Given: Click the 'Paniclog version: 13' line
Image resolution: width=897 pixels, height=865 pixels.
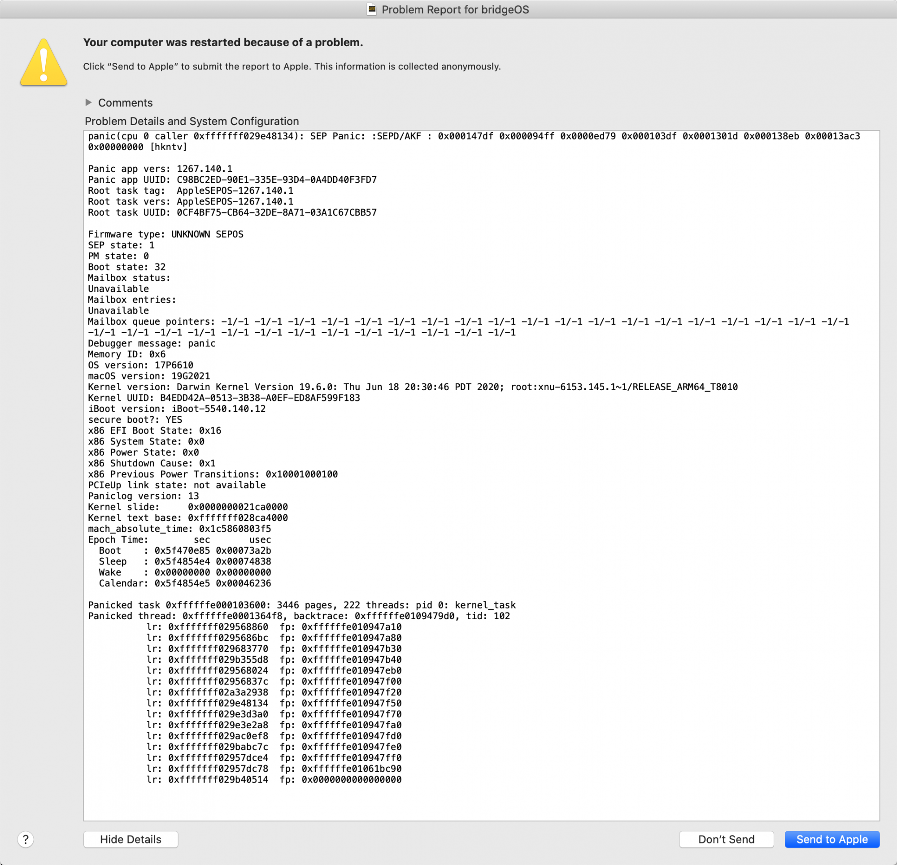Looking at the screenshot, I should pyautogui.click(x=144, y=496).
